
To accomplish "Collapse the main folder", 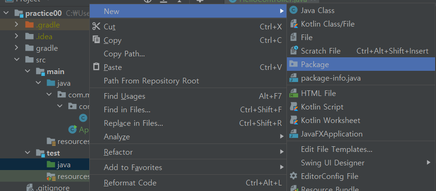I will click(28, 71).
